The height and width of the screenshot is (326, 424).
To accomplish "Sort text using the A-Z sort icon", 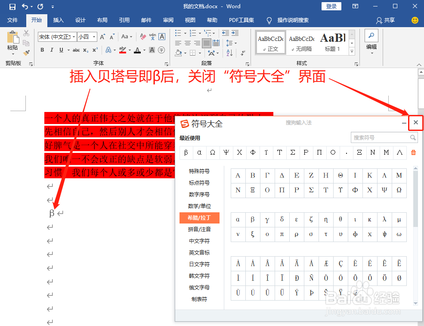I will tap(229, 53).
